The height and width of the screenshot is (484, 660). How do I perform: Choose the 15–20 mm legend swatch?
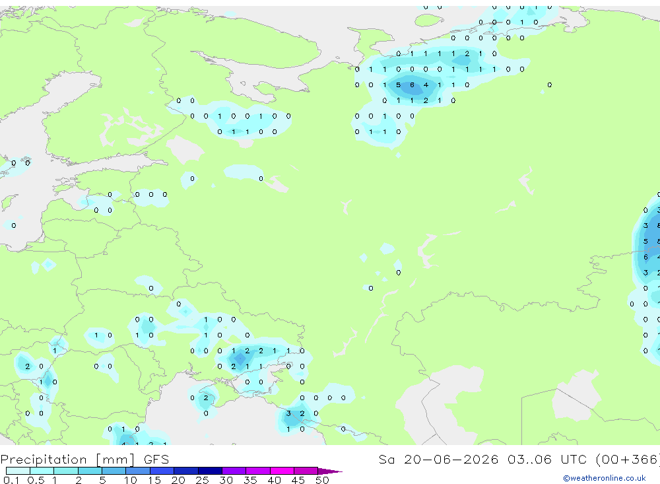pyautogui.click(x=162, y=471)
